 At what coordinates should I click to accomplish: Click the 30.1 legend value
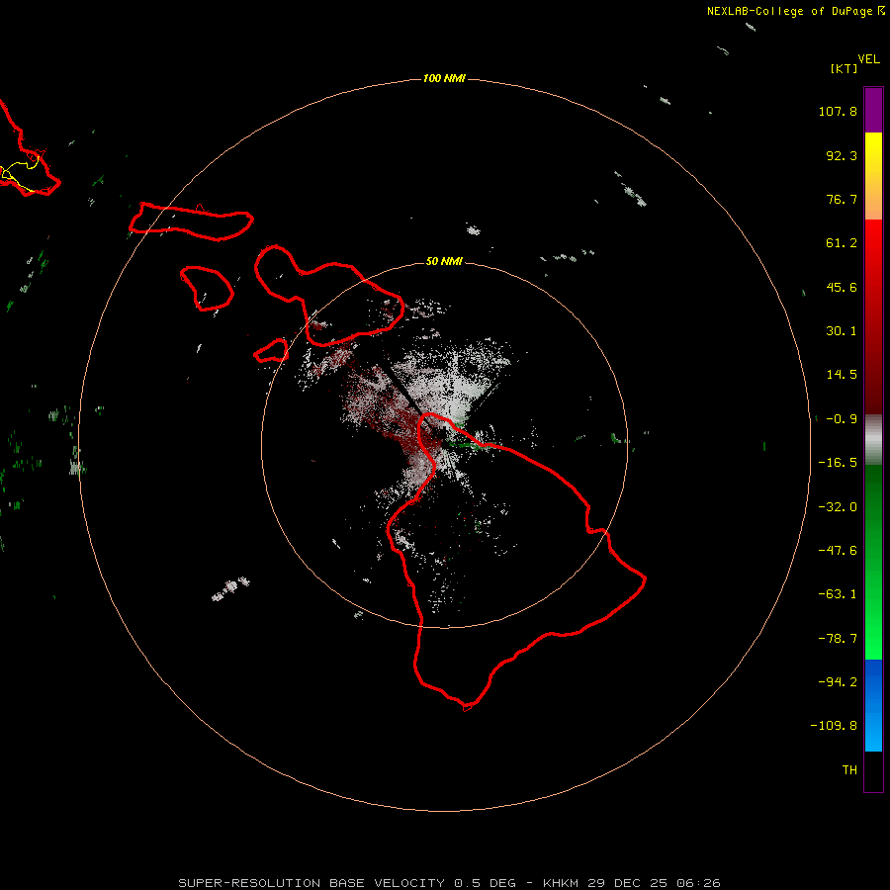pos(842,331)
